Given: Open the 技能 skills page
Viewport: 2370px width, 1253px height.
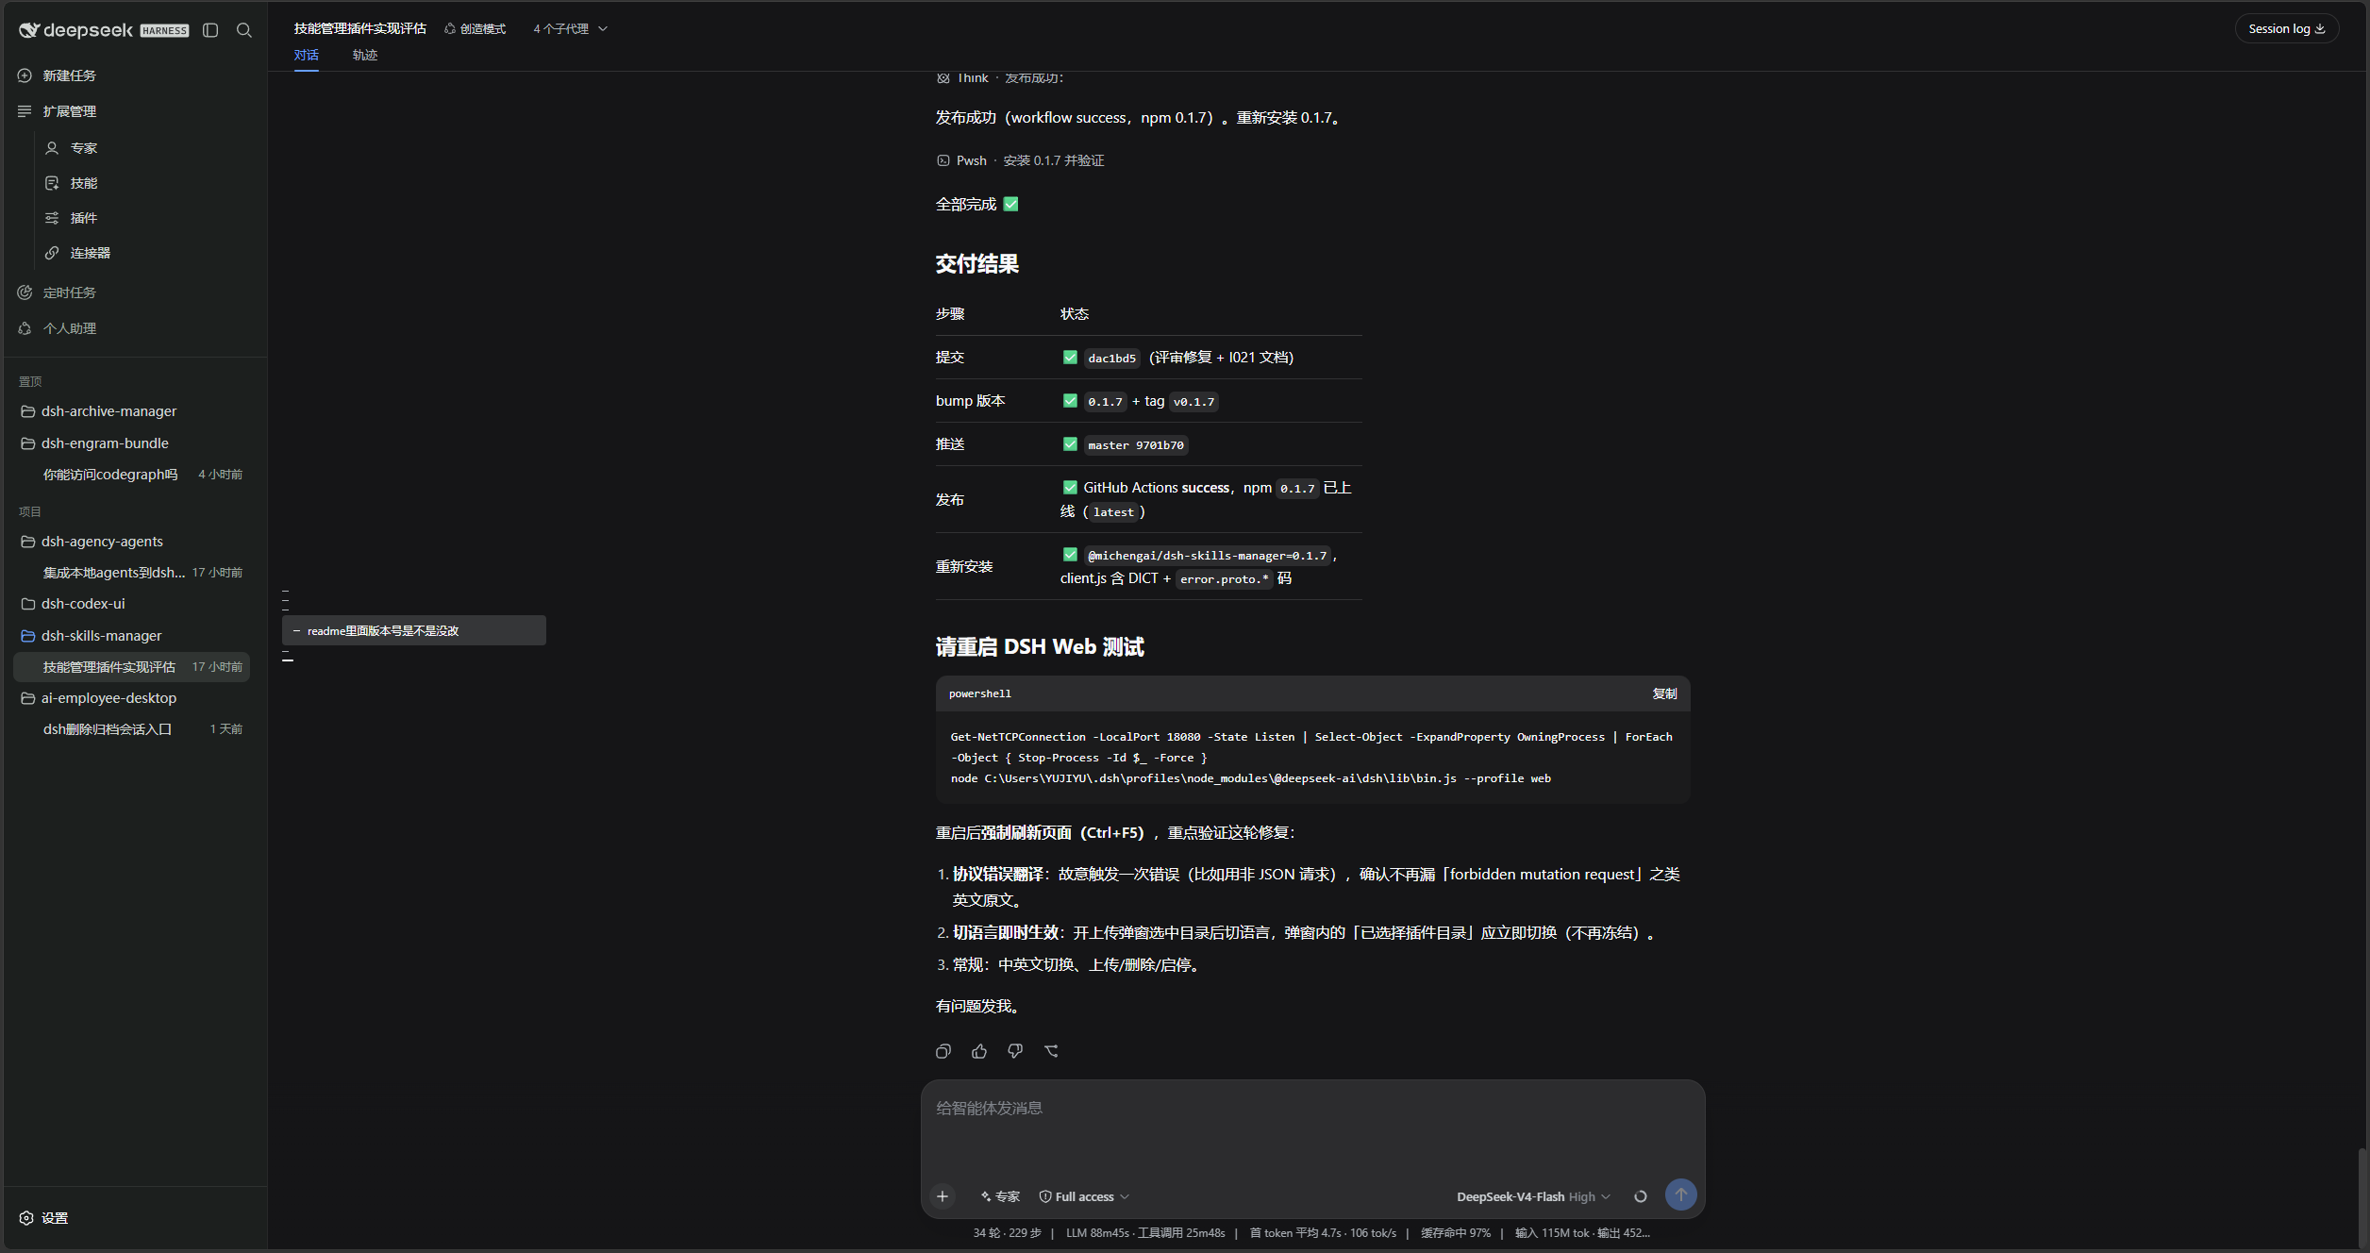Looking at the screenshot, I should coord(84,183).
